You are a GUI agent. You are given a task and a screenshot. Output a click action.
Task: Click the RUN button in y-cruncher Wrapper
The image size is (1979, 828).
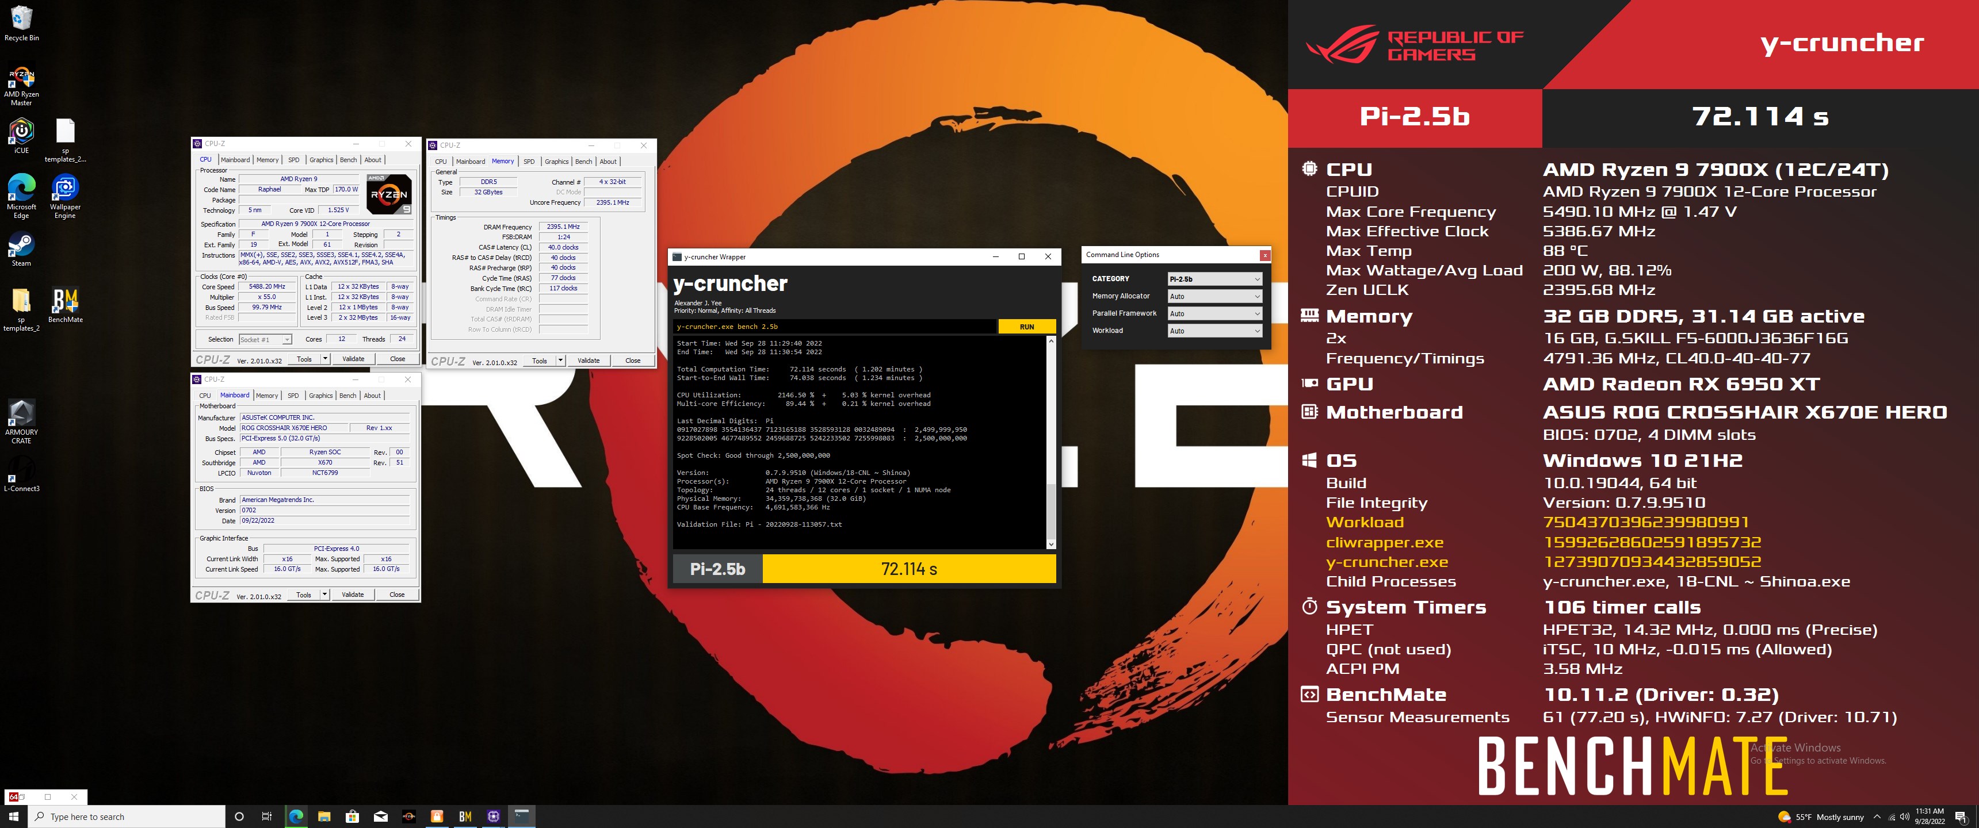tap(1026, 327)
